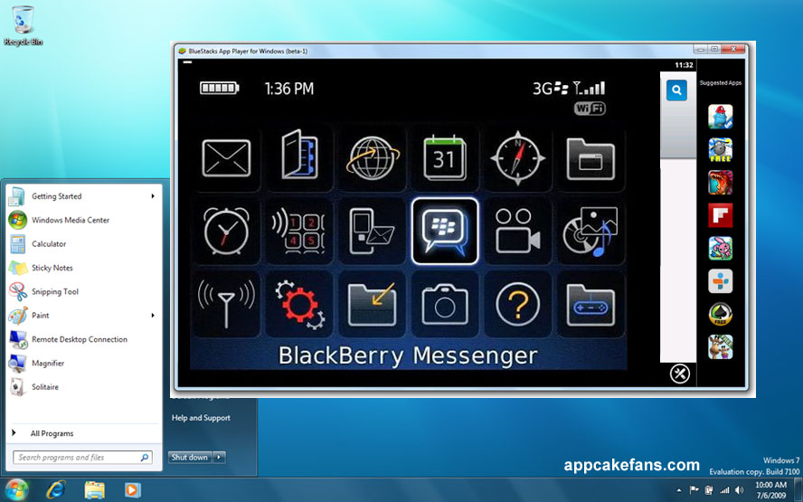Open Sticky Notes

click(x=82, y=268)
